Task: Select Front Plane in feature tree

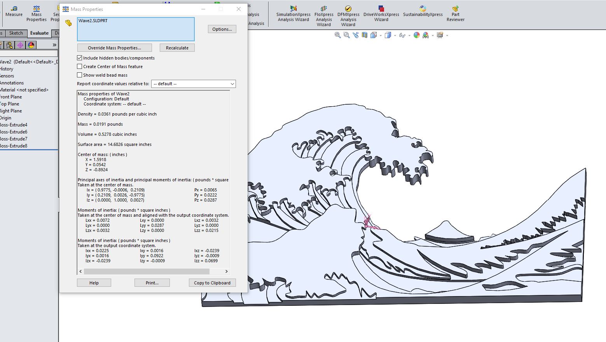Action: coord(11,96)
